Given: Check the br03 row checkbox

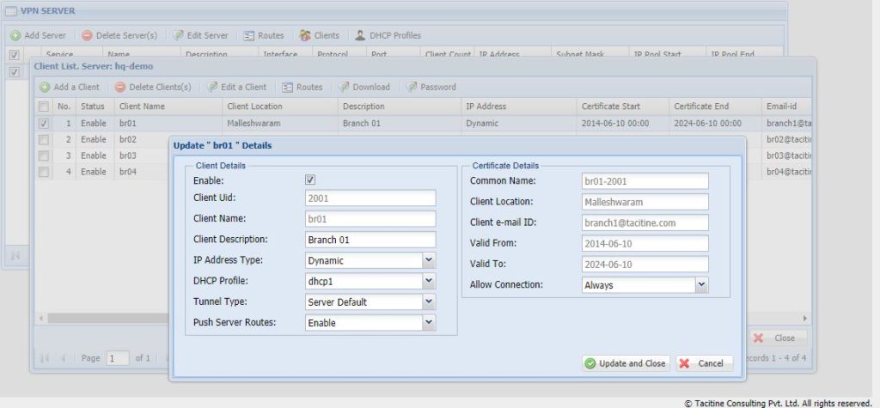Looking at the screenshot, I should (44, 156).
